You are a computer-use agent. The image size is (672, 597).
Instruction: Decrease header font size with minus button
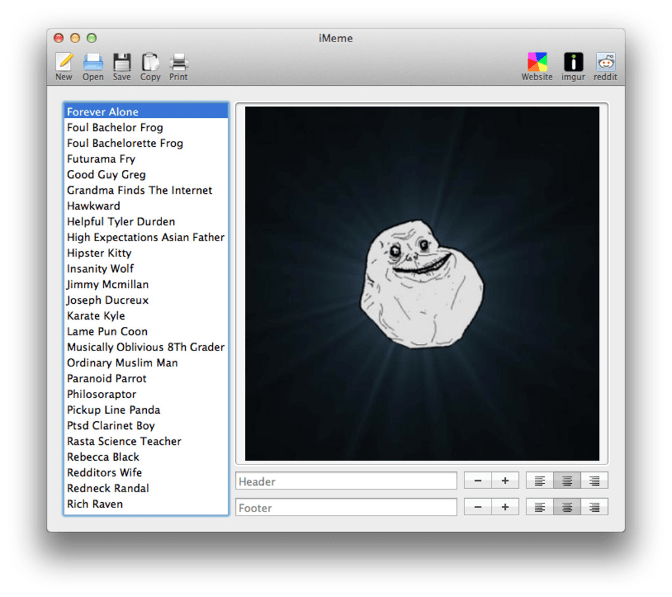coord(478,481)
